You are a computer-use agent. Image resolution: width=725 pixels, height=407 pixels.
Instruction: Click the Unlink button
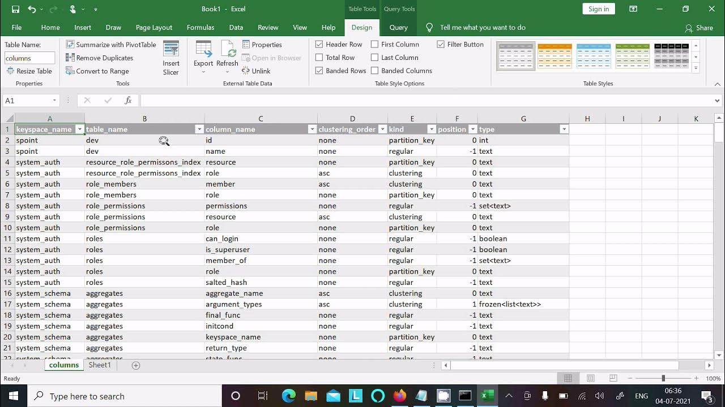(256, 71)
